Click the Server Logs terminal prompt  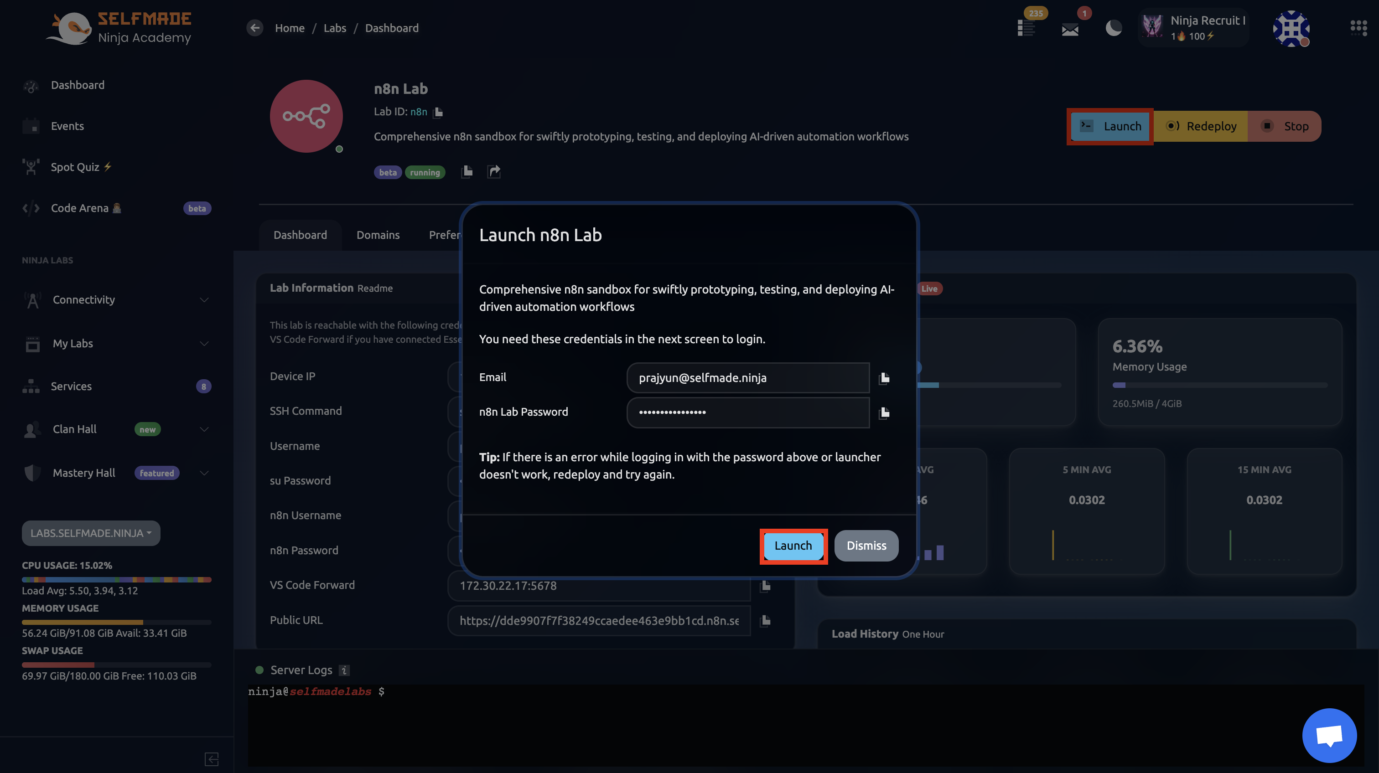pyautogui.click(x=316, y=692)
